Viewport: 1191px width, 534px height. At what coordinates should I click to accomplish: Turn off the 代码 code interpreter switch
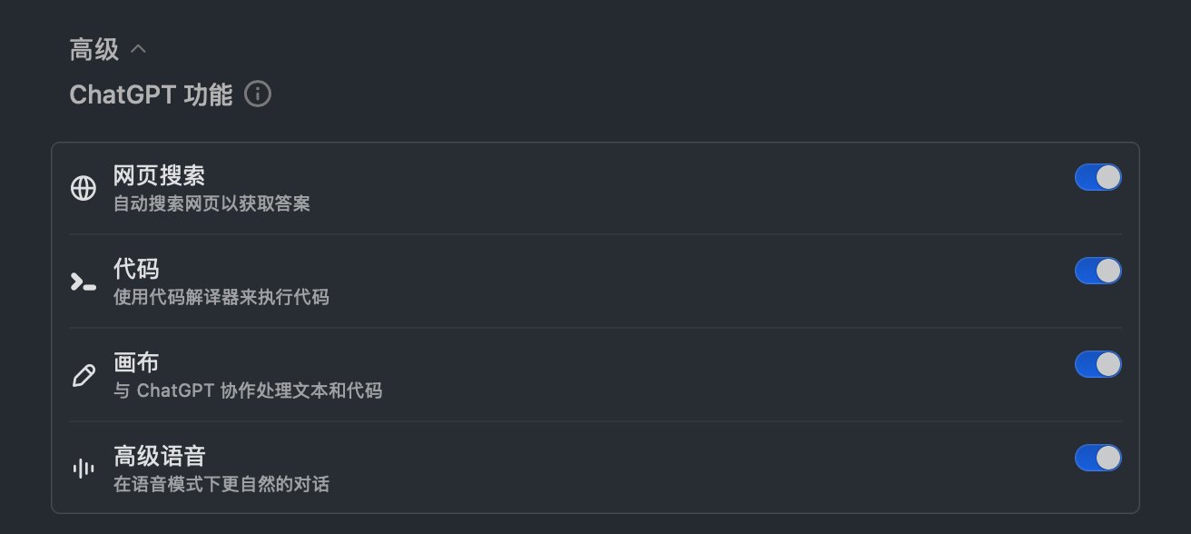(x=1098, y=271)
